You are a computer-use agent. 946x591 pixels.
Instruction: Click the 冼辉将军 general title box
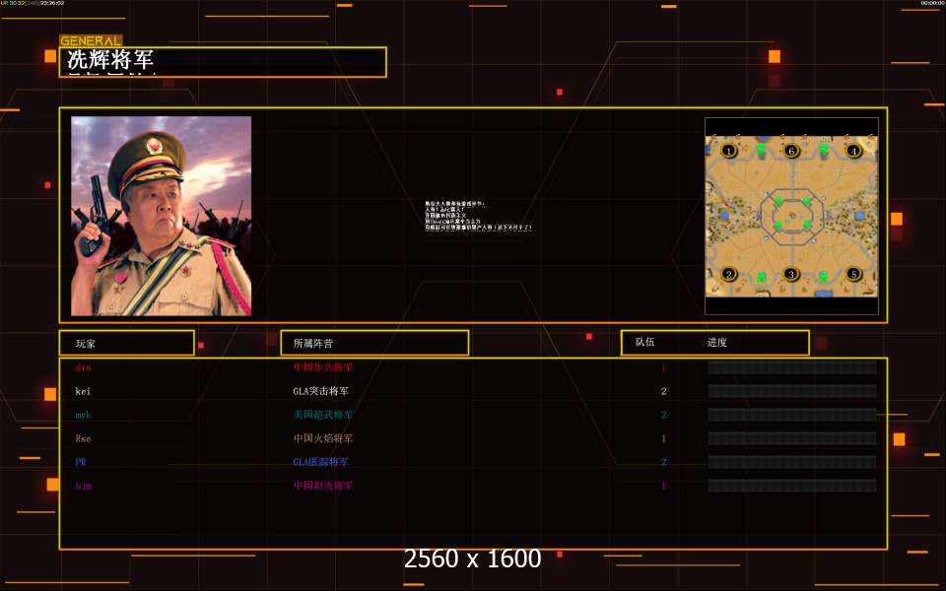[223, 61]
